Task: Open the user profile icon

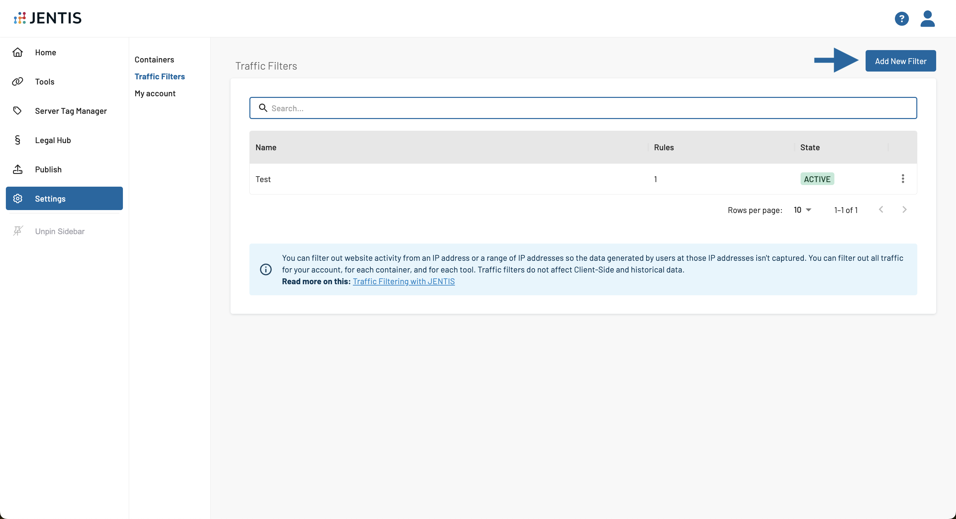Action: pyautogui.click(x=927, y=19)
